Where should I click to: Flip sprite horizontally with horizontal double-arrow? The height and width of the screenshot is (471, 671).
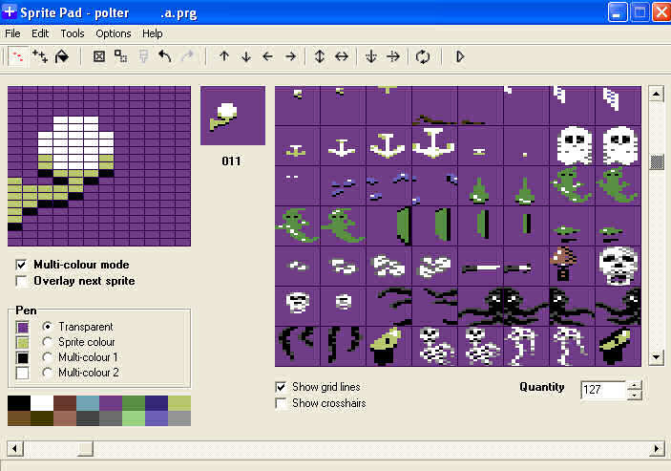click(x=342, y=56)
